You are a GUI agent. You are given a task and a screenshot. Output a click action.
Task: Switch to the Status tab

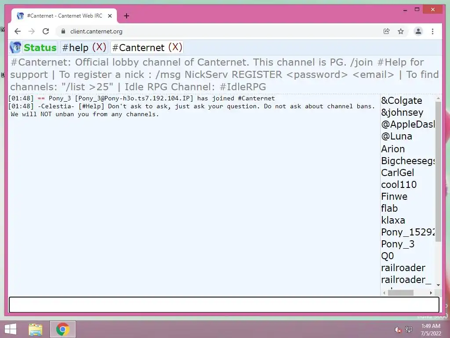[40, 48]
